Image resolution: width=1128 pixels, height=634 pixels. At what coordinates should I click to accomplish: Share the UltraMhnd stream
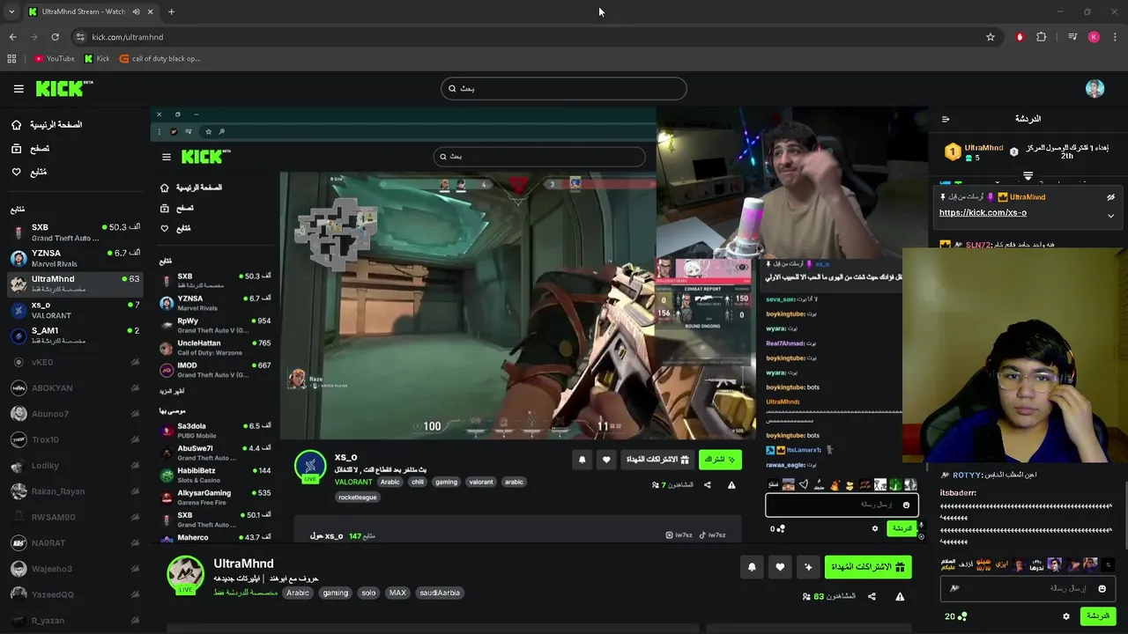pos(872,596)
